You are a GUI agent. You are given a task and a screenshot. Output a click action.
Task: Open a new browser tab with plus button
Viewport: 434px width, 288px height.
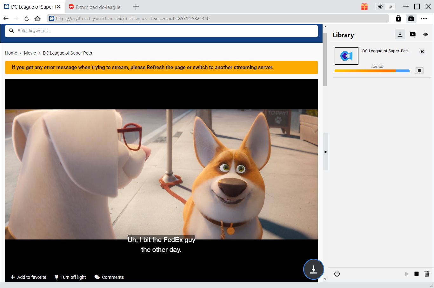pos(136,6)
